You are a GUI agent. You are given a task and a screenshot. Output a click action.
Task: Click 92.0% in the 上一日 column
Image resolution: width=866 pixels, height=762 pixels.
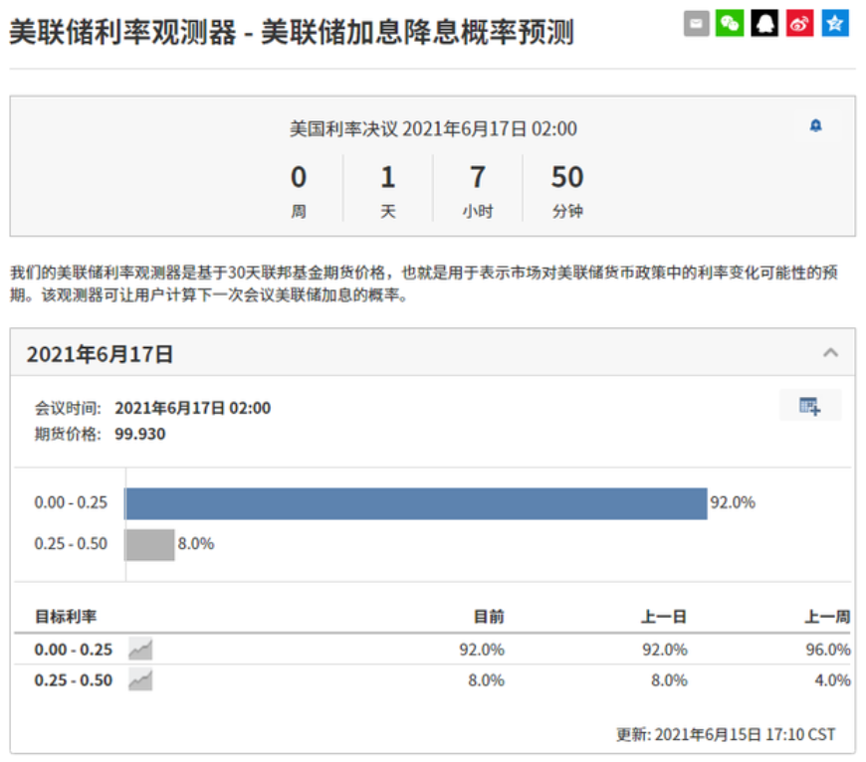tap(664, 650)
